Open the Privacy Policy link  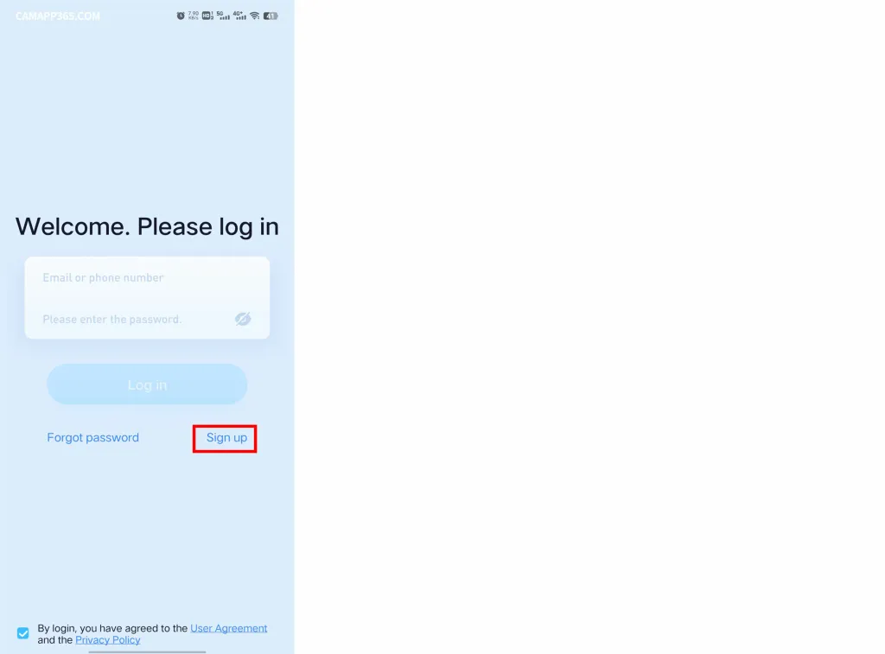coord(108,640)
